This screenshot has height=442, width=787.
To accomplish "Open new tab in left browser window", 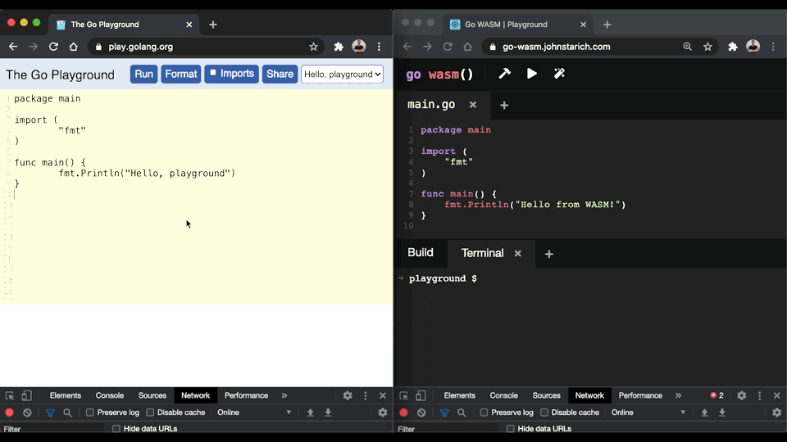I will [213, 25].
